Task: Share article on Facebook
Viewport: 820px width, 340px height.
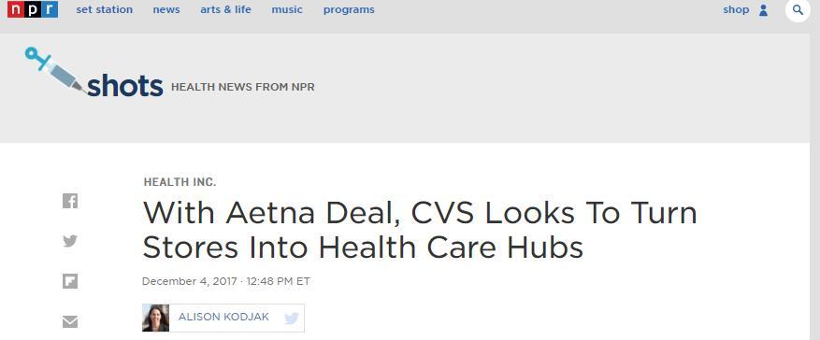Action: [x=70, y=201]
